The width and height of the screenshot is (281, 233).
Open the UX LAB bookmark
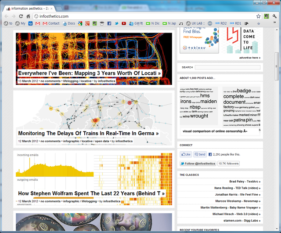pyautogui.click(x=195, y=23)
